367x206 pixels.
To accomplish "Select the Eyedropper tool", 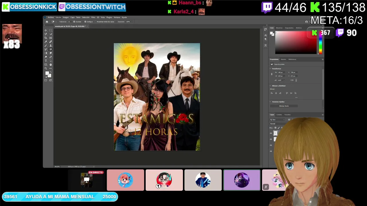I will (x=46, y=41).
